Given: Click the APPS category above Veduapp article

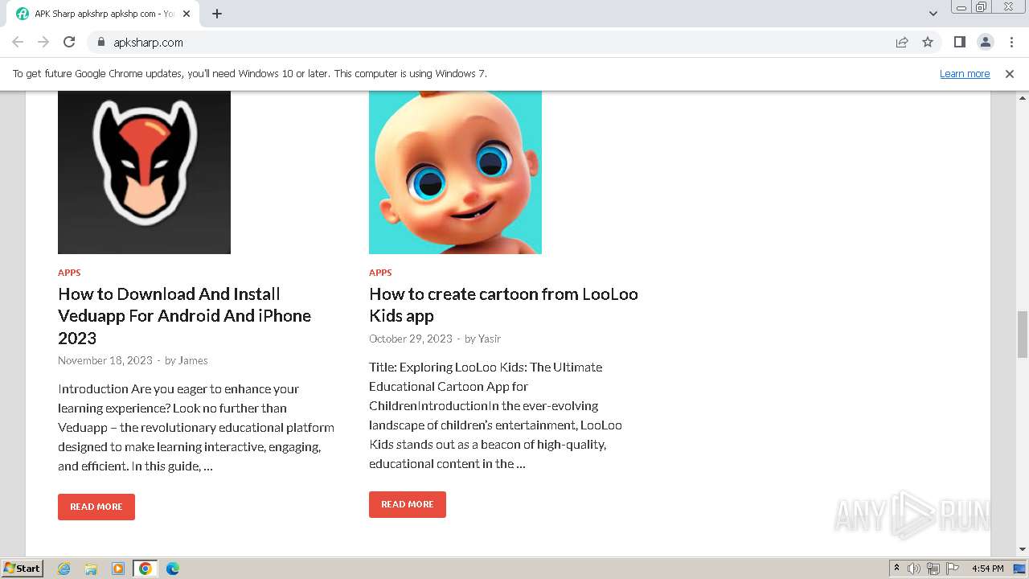Looking at the screenshot, I should (69, 273).
